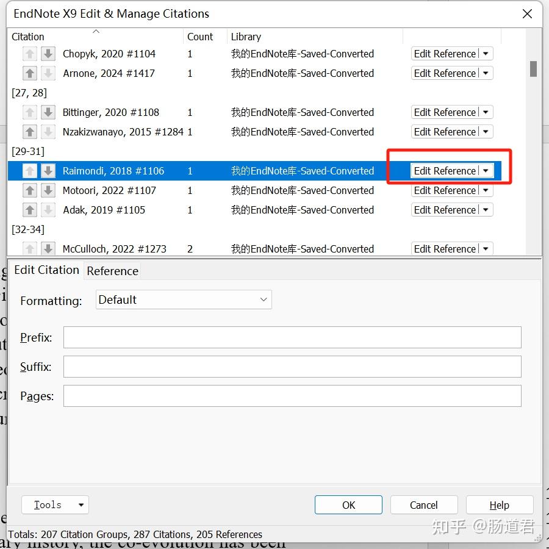Click disabled down arrow for Arnone, 2024
The height and width of the screenshot is (549, 549).
click(48, 74)
